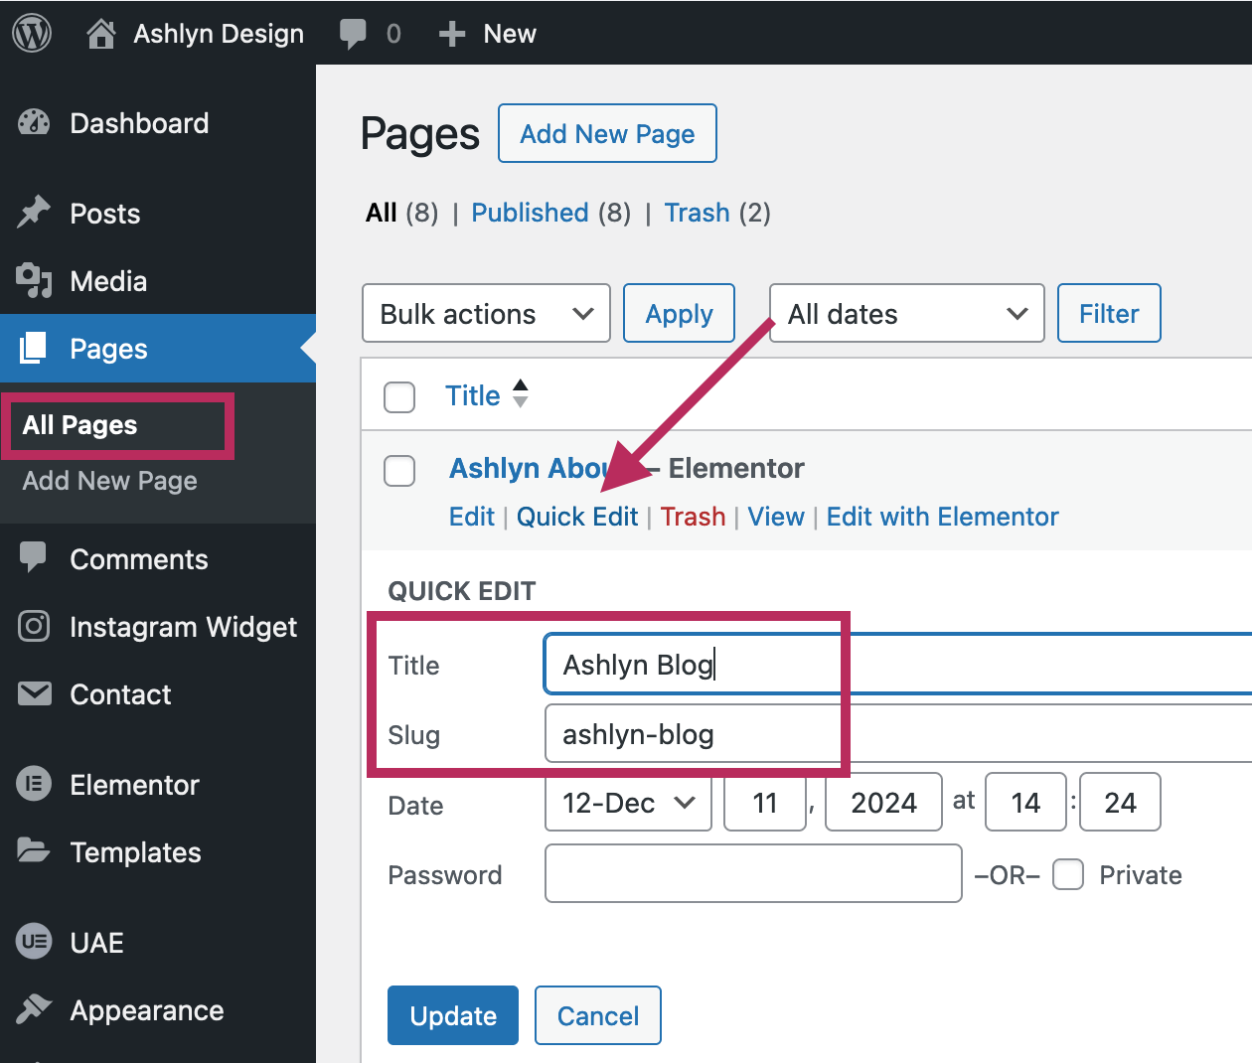This screenshot has height=1063, width=1252.
Task: Click the WordPress logo in admin bar
Action: tap(30, 32)
